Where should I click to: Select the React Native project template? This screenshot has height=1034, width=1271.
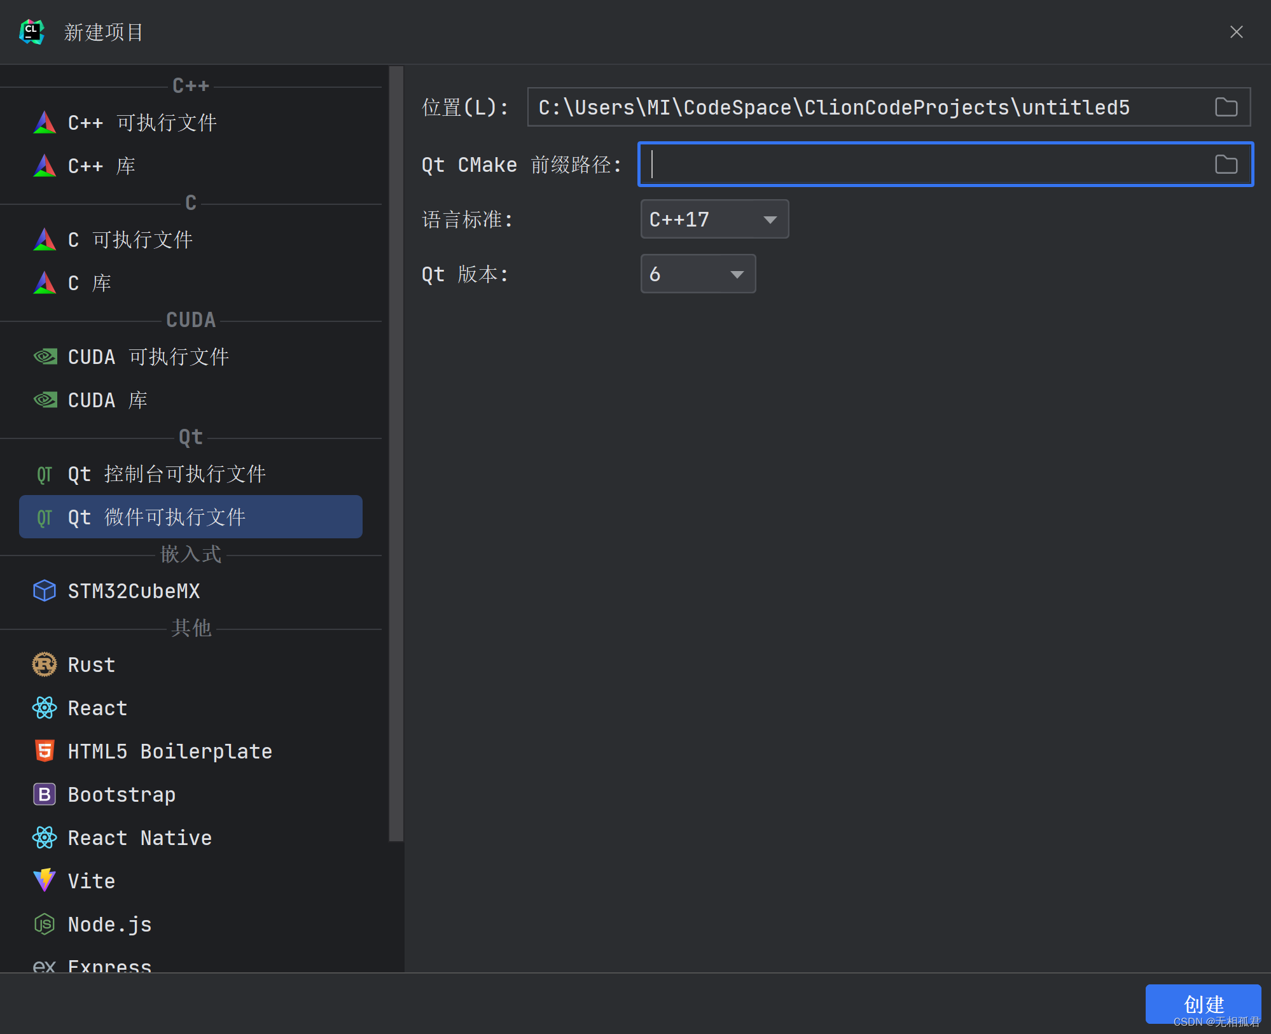(140, 837)
